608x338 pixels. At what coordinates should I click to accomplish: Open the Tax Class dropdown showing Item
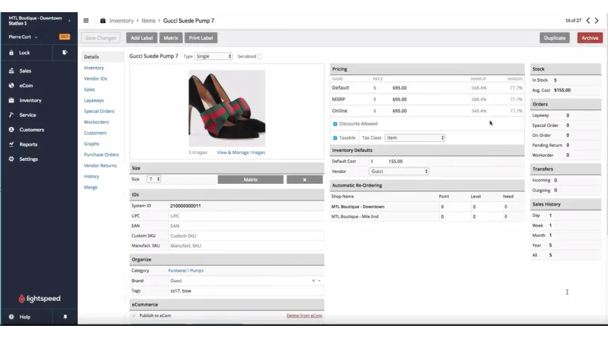point(415,138)
